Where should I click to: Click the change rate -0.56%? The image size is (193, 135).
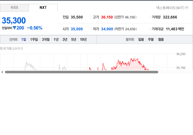(34, 28)
